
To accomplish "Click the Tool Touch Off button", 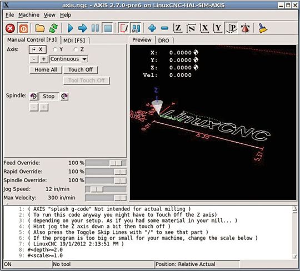I will coord(87,81).
